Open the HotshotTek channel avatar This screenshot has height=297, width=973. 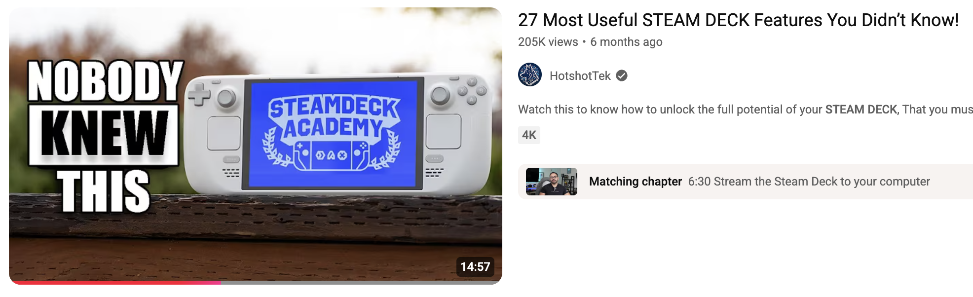point(530,75)
